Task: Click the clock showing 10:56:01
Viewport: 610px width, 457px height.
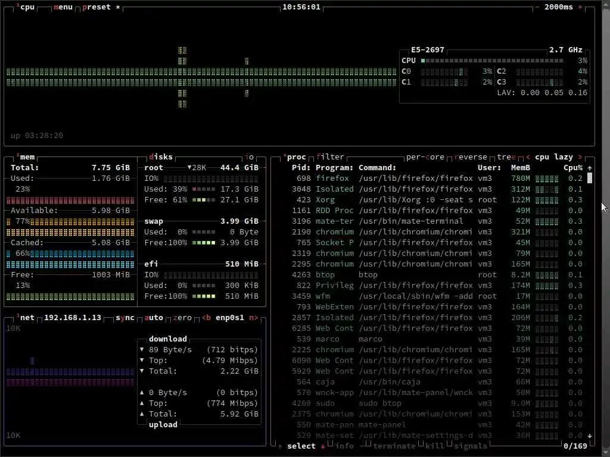Action: pos(301,7)
